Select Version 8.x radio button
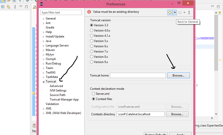Screen dimensions: 223x135 [91, 57]
